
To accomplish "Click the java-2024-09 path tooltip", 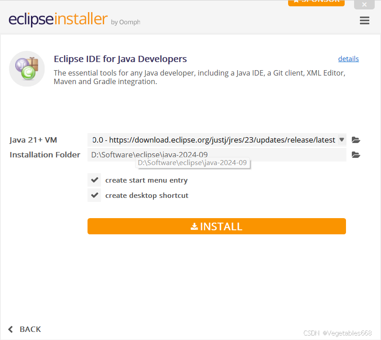I will click(x=193, y=162).
